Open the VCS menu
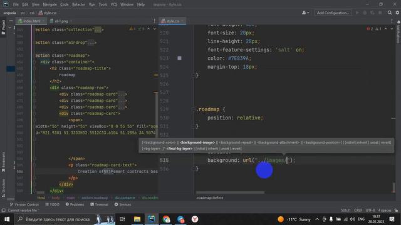 coord(114,4)
